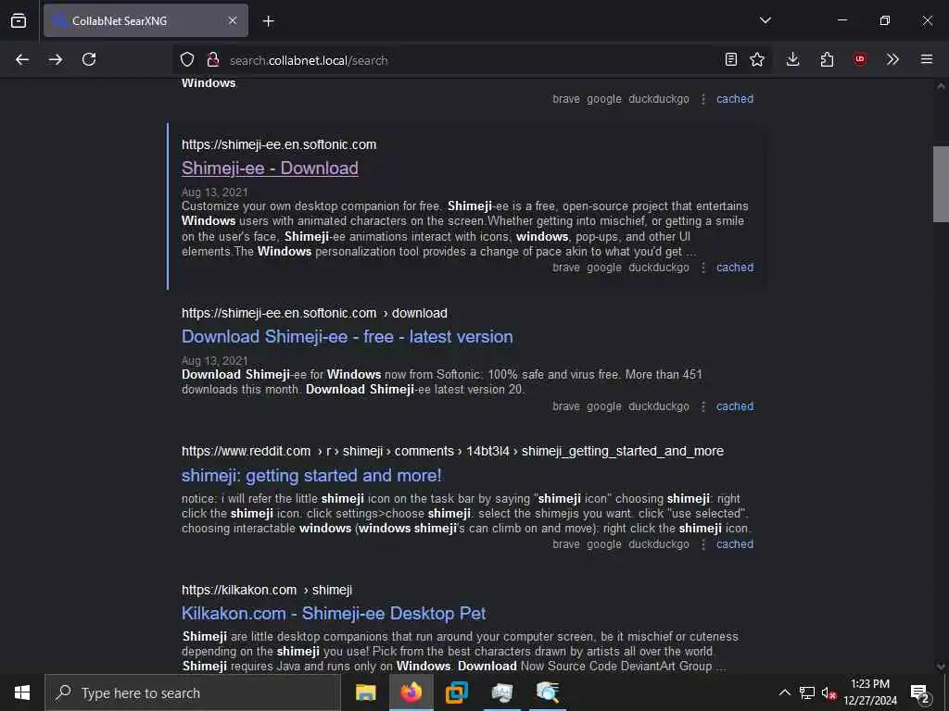Open a new tab with plus
Screen dimensions: 949x711
(x=268, y=21)
